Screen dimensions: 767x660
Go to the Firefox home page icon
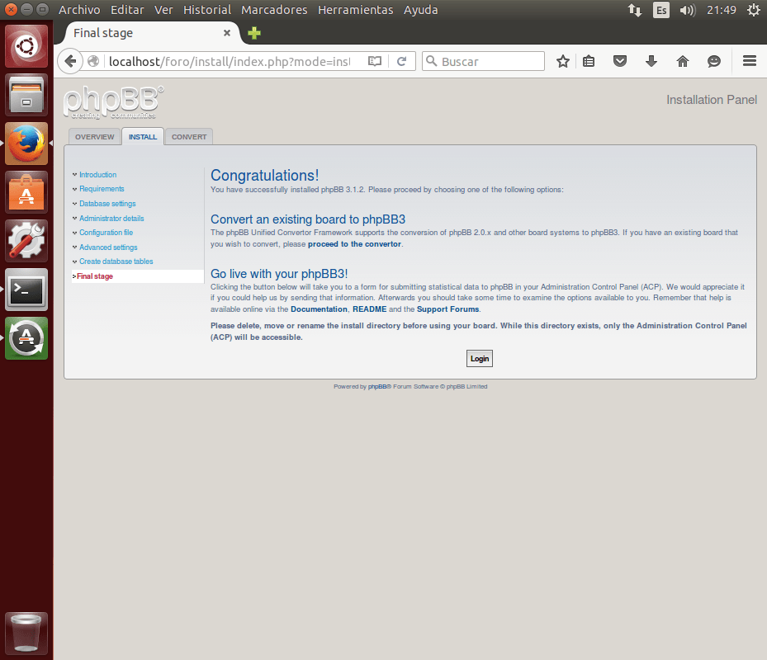[x=683, y=62]
